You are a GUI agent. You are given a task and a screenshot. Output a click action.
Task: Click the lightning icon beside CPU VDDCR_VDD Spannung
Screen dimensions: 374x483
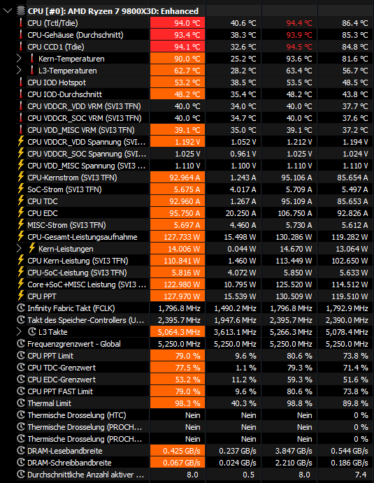point(21,142)
